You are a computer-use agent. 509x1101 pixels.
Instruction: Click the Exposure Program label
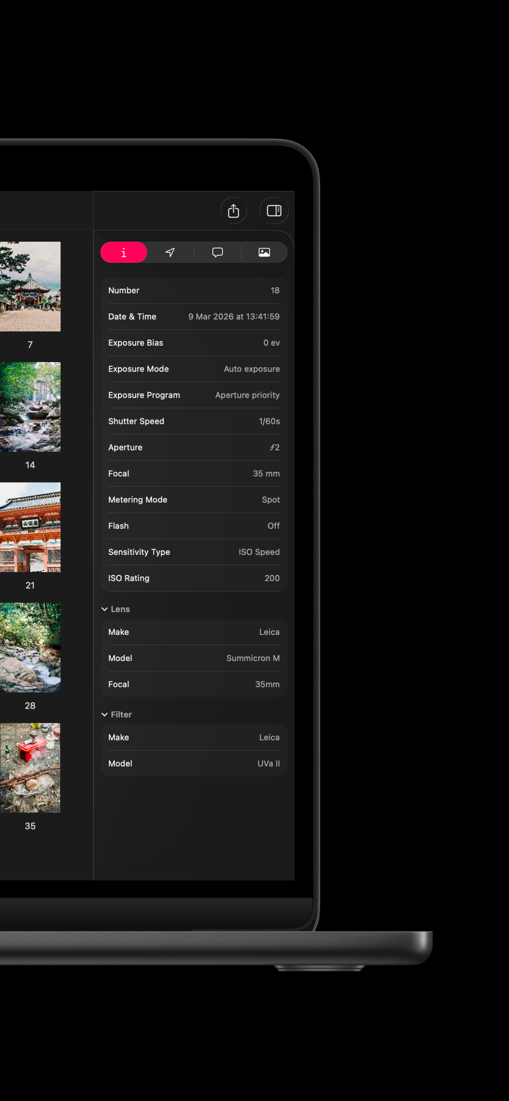pyautogui.click(x=144, y=395)
